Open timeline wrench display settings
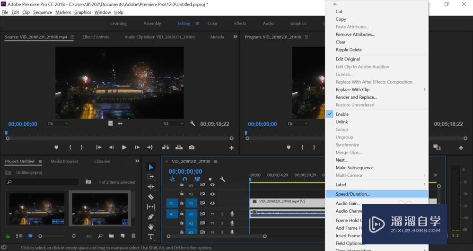 (223, 179)
